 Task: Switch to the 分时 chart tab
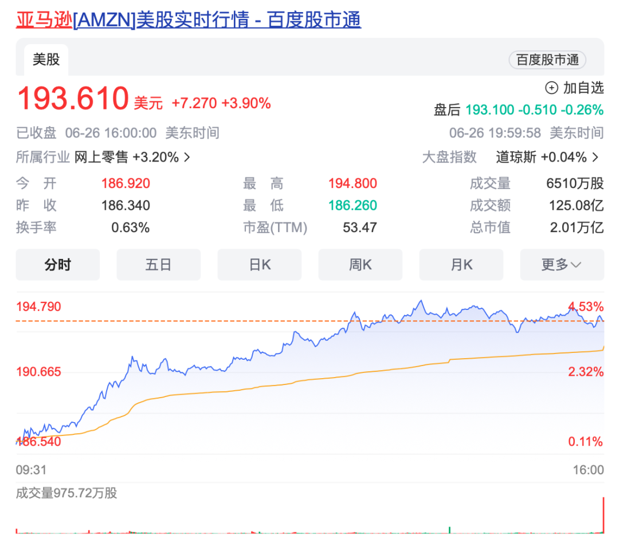tap(58, 265)
